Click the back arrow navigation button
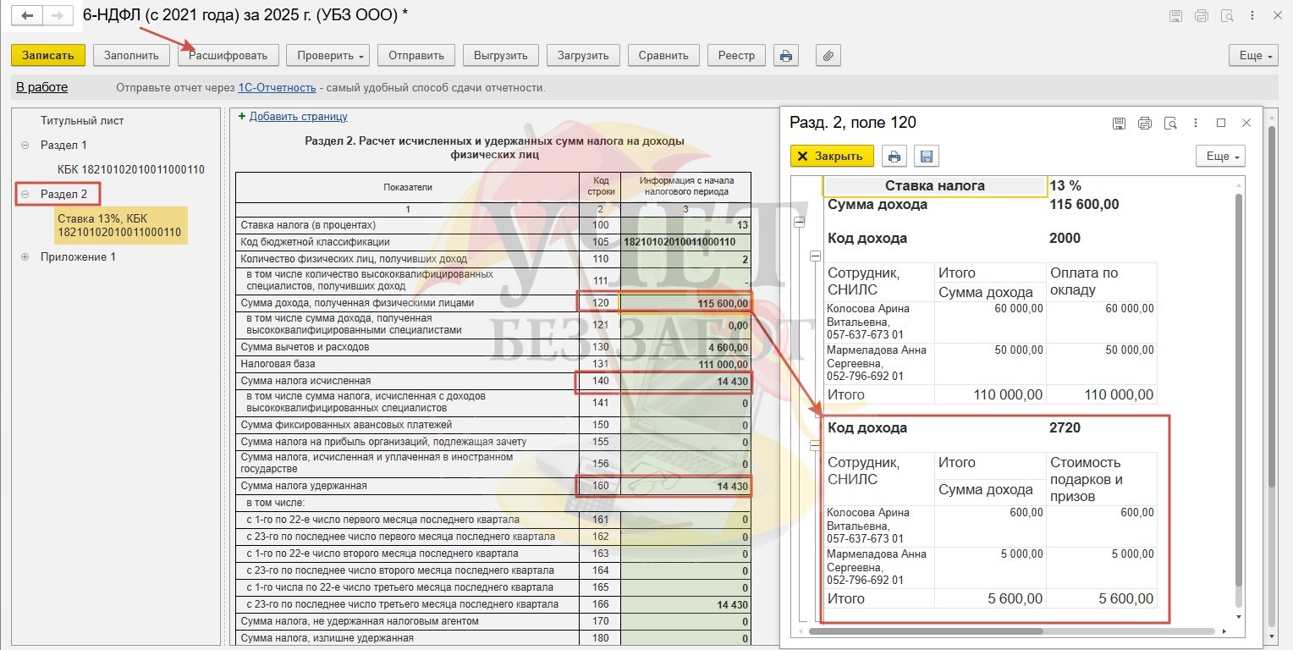Viewport: 1293px width, 650px height. 27,16
